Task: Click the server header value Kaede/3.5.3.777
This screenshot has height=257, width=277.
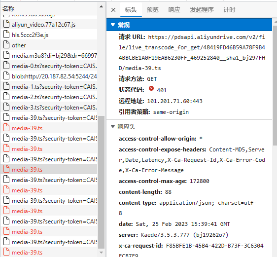Action: 185,235
